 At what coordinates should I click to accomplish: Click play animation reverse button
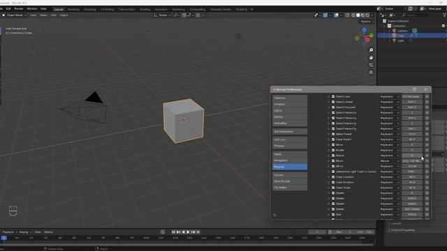coord(183,232)
